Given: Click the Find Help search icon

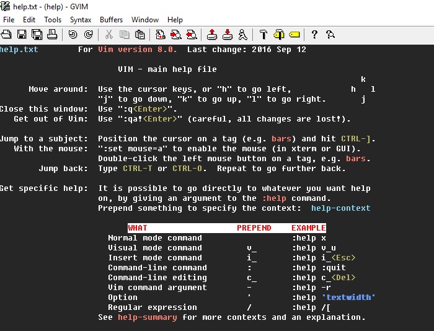Looking at the screenshot, I should [x=330, y=35].
